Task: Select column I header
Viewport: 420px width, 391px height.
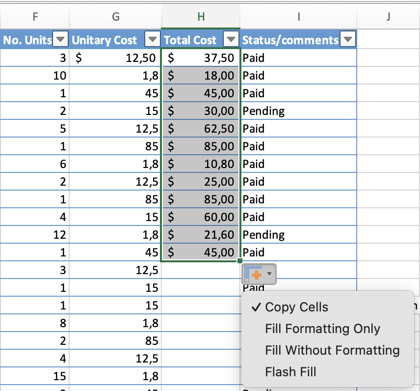Action: pos(298,17)
